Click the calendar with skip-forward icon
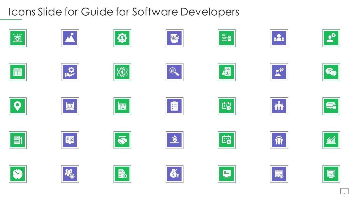The width and height of the screenshot is (351, 197). coord(227,140)
